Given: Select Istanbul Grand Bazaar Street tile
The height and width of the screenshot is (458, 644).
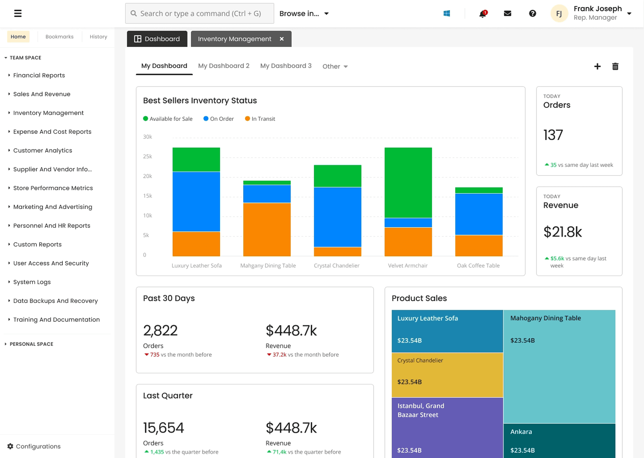Looking at the screenshot, I should [x=447, y=428].
